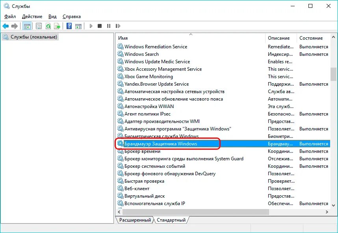Viewport: 338px width, 233px height.
Task: Click the Back arrow toolbar icon
Action: 6,26
